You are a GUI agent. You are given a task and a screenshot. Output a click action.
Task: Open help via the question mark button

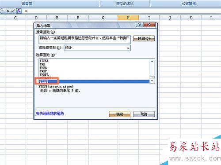click(x=140, y=25)
